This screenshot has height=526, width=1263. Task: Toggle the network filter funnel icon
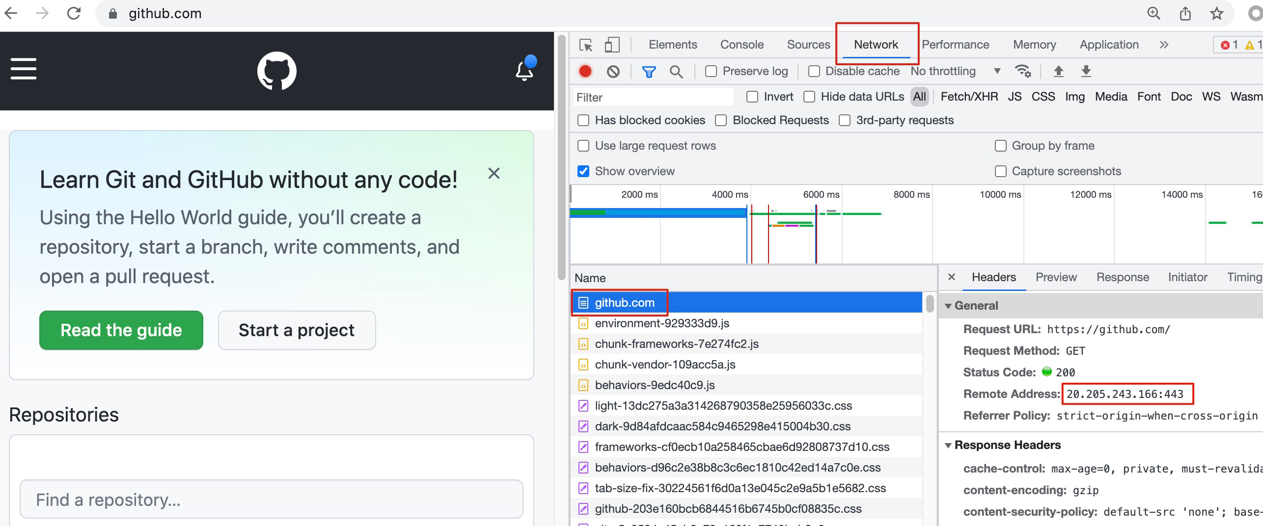649,72
